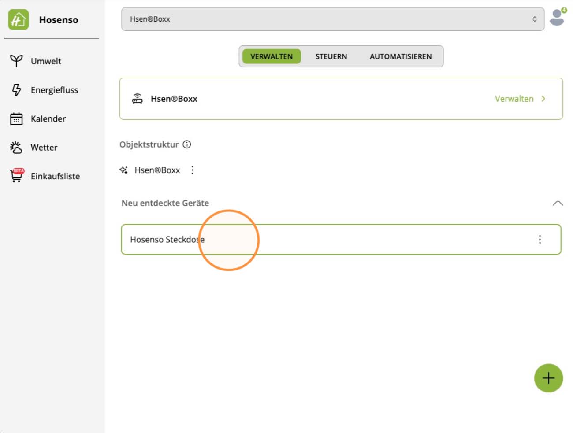Open the Einkaufsliste sidebar label

pos(55,176)
